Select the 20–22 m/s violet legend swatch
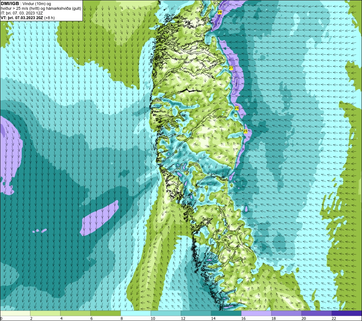The image size is (362, 321). (x=316, y=313)
